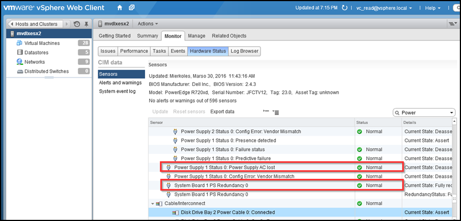
Task: Open the Actions dropdown menu
Action: tap(148, 24)
